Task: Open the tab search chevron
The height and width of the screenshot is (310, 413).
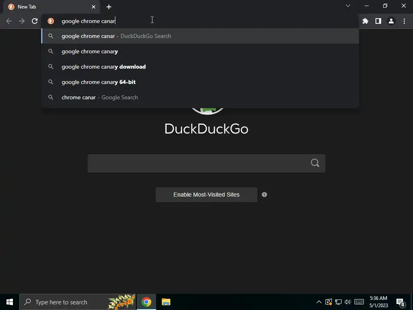Action: pyautogui.click(x=348, y=6)
